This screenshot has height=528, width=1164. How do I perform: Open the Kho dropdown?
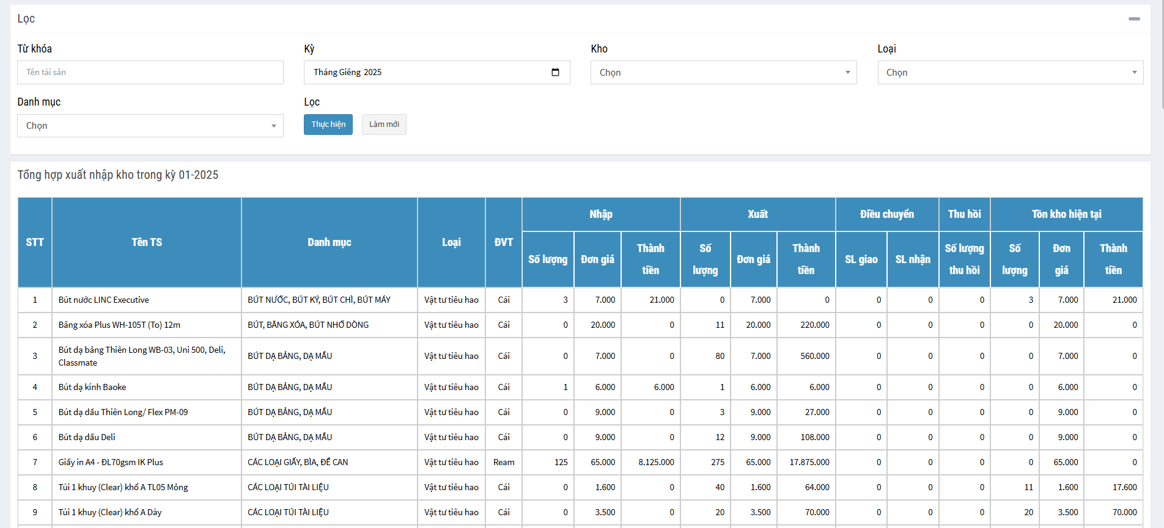click(x=723, y=72)
